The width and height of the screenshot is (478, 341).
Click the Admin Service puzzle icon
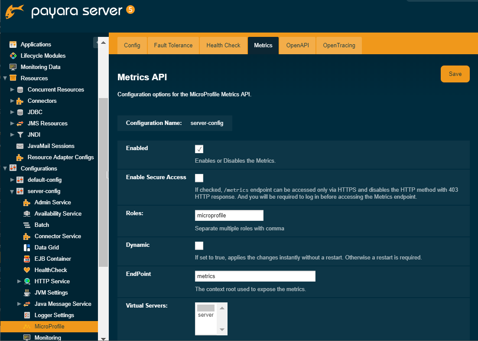coord(27,203)
